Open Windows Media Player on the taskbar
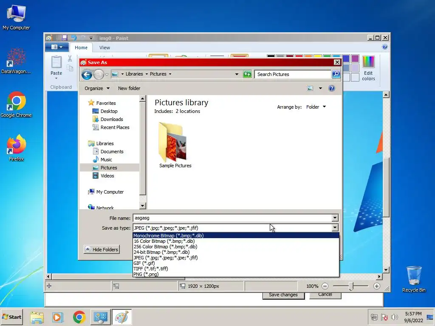Image resolution: width=435 pixels, height=326 pixels. [58, 317]
